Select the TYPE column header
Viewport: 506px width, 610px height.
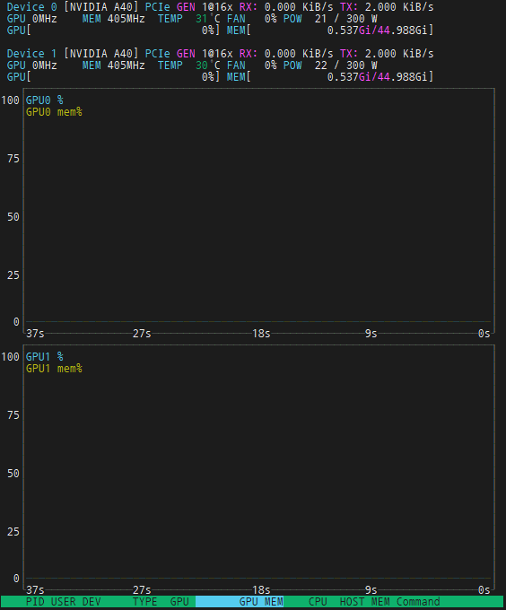145,601
